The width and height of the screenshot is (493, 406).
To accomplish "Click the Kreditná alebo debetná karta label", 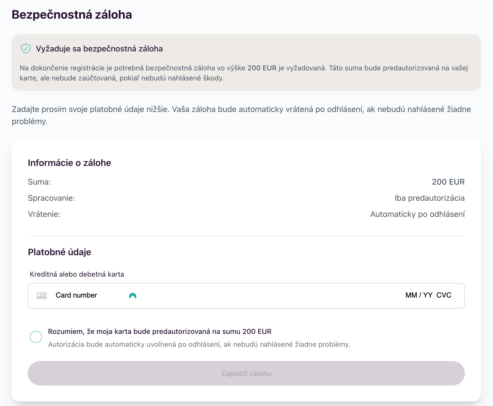I will (x=77, y=274).
